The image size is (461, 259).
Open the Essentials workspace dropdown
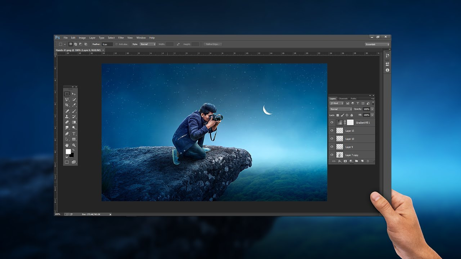(x=377, y=44)
